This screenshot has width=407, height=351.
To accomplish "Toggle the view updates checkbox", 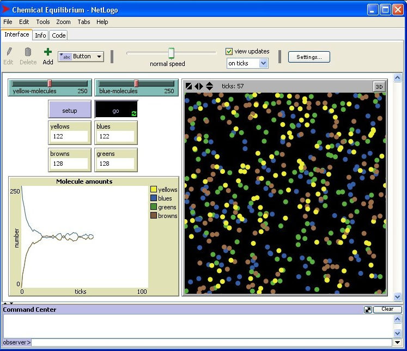I will pos(229,51).
